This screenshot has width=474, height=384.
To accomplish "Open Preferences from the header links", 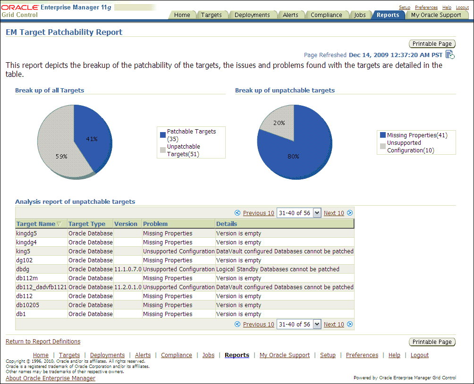I will tap(426, 7).
